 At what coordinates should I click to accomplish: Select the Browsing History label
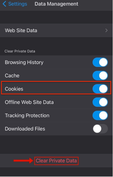pyautogui.click(x=24, y=62)
